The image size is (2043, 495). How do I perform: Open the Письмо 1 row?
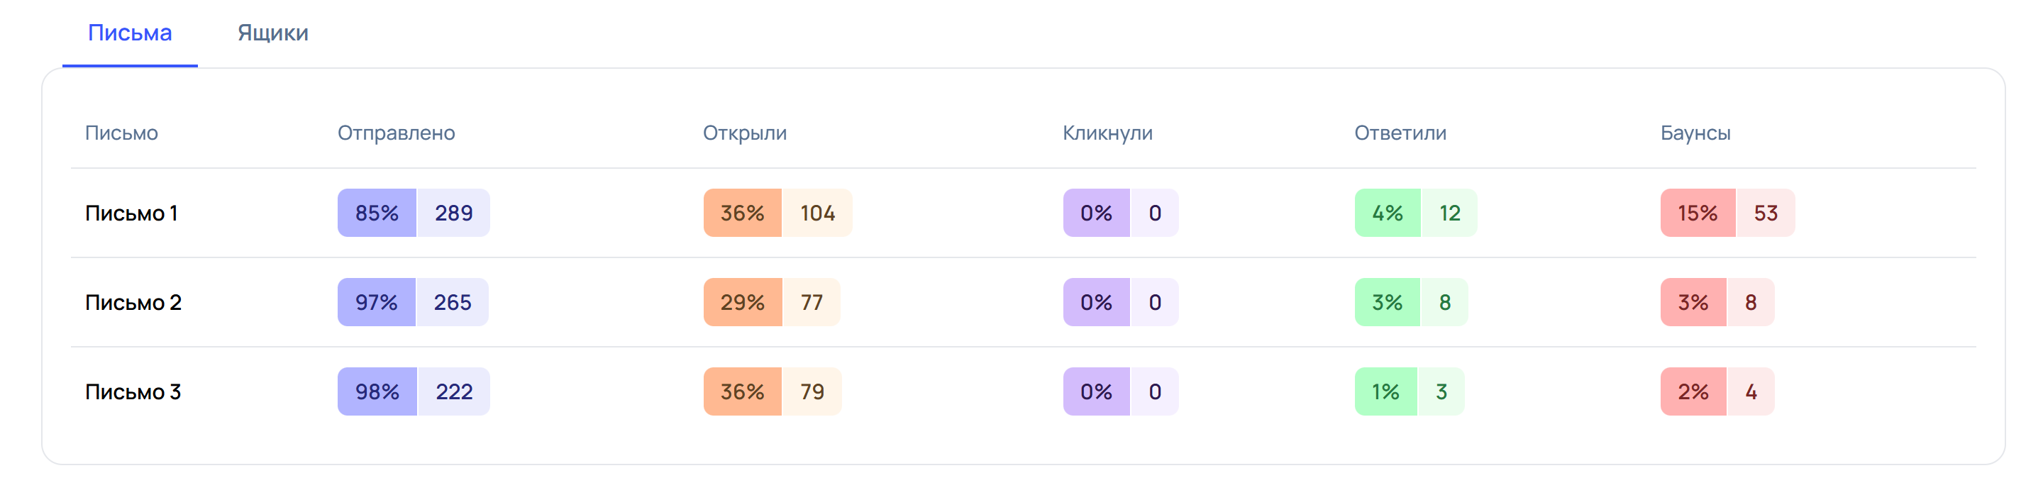tap(1023, 213)
